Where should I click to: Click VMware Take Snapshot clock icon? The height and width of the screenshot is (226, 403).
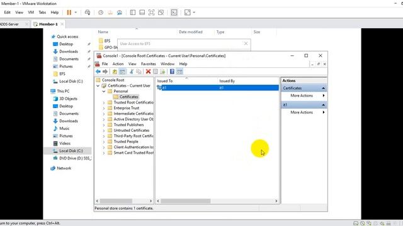click(101, 13)
